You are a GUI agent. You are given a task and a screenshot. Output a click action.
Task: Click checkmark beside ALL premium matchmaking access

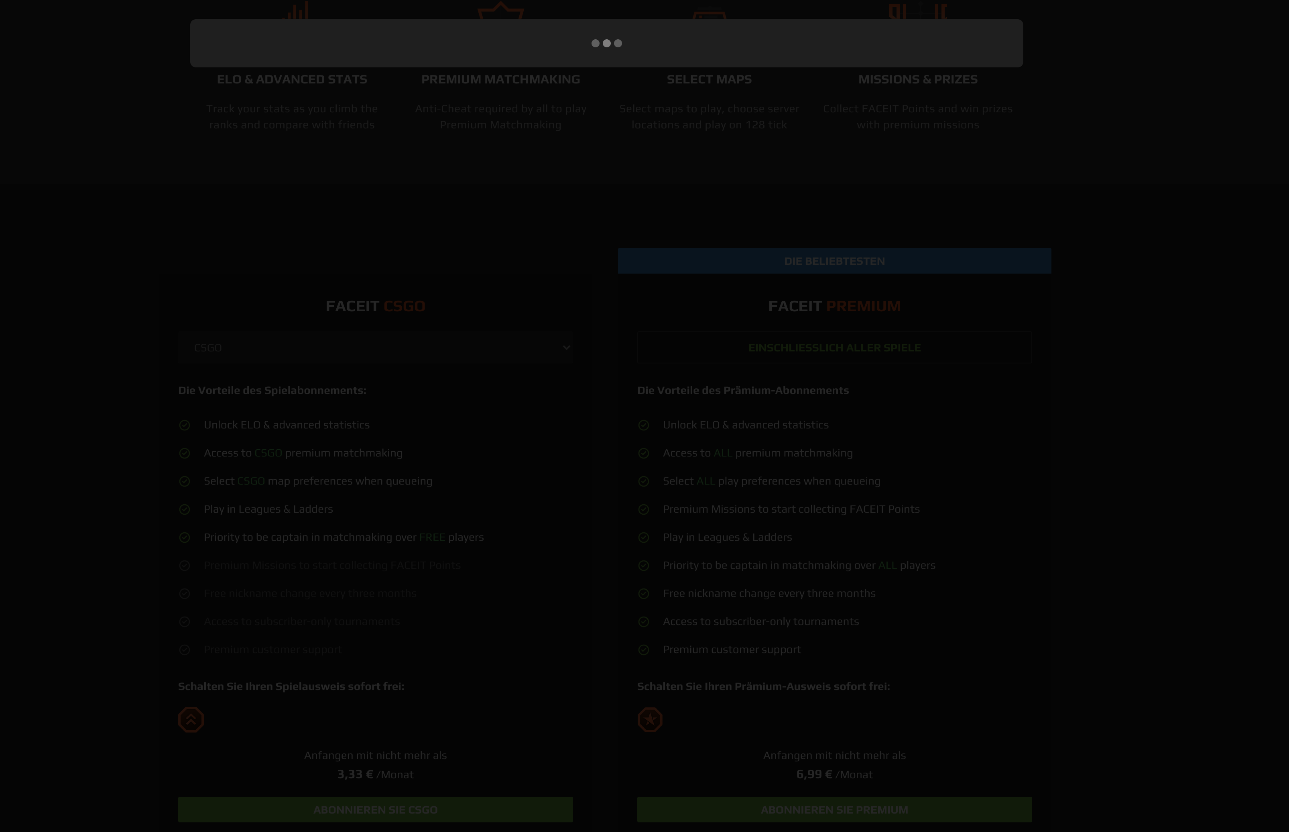click(643, 453)
